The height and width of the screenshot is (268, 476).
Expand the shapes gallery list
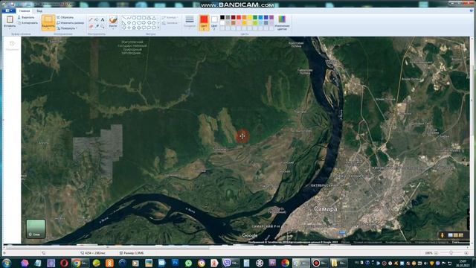point(158,28)
